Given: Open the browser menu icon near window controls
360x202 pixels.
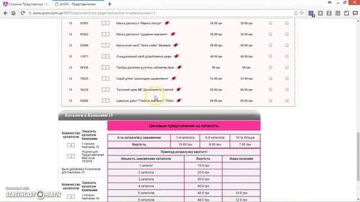Looking at the screenshot, I should (330, 2).
